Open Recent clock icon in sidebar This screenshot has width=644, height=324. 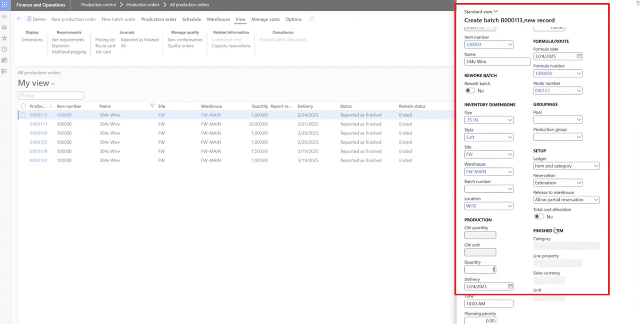tap(5, 49)
